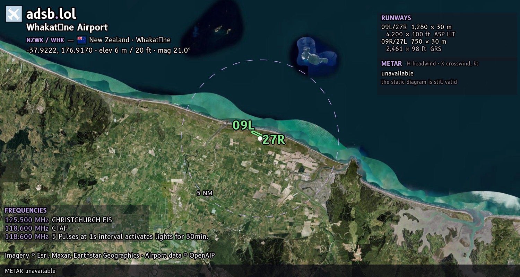Screen dimensions: 520x277
Task: Select the 09L/27R 1,280 × 30 m row
Action: coord(416,27)
